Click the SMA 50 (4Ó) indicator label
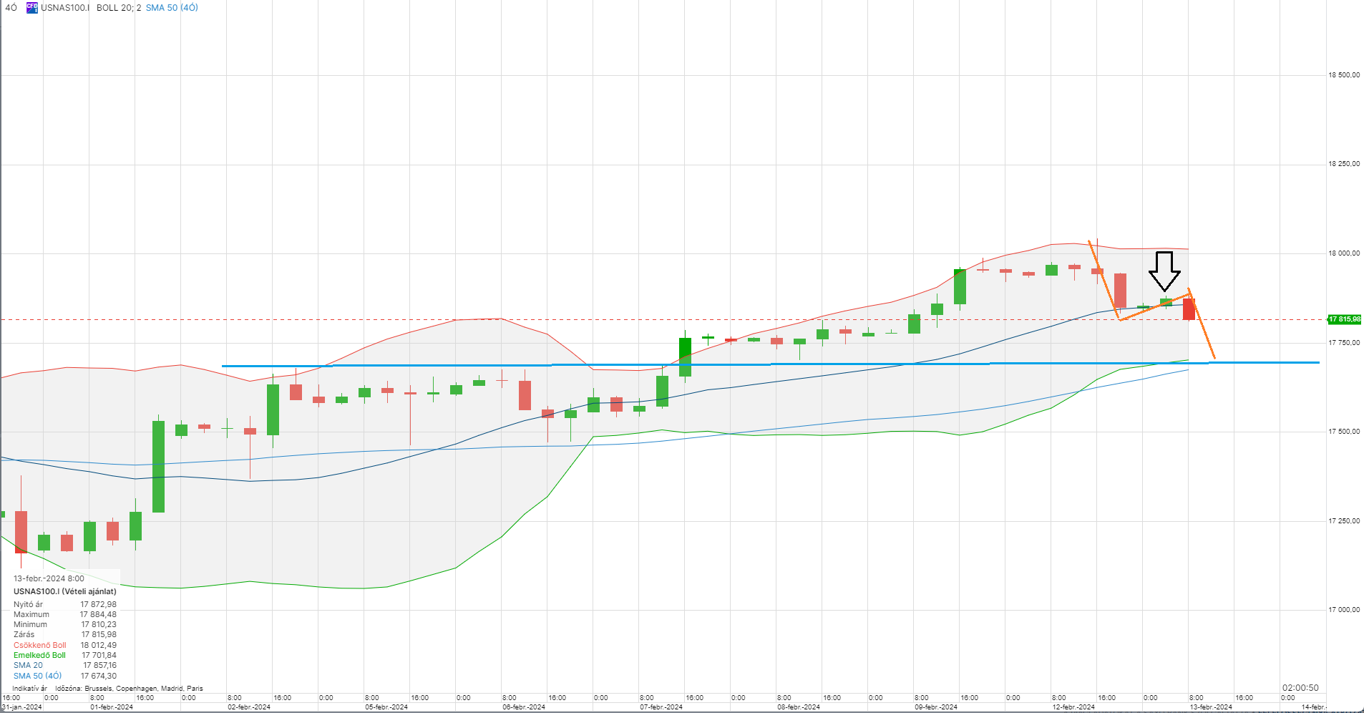This screenshot has height=713, width=1364. (172, 8)
